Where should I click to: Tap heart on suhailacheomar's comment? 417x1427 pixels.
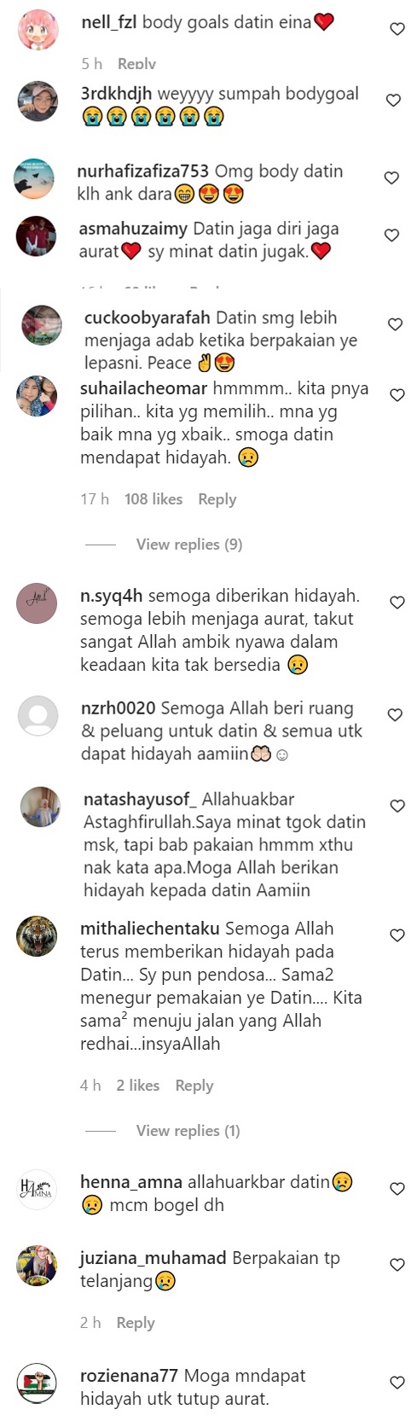coord(397,395)
